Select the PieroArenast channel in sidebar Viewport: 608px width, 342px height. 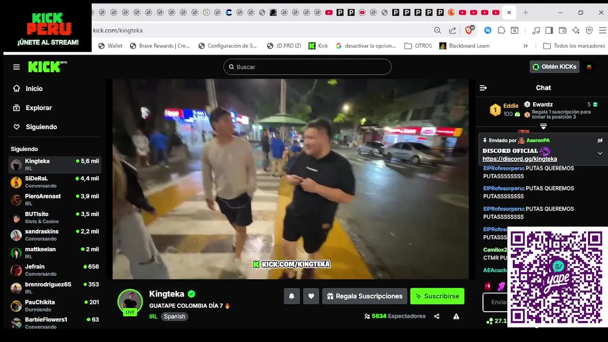point(55,200)
